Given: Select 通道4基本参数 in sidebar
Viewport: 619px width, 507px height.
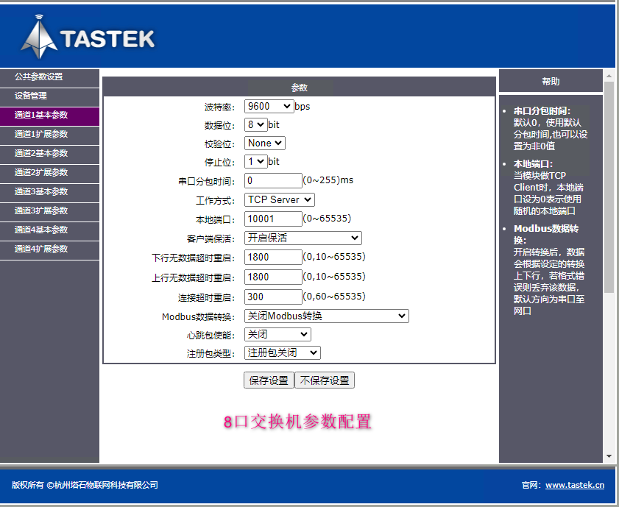Looking at the screenshot, I should 49,230.
